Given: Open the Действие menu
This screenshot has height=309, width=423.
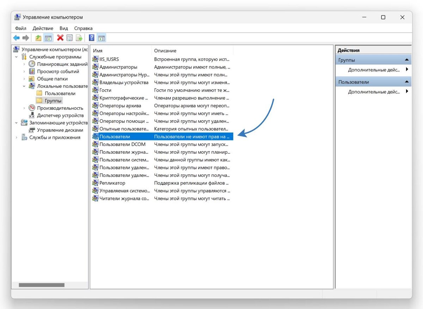Looking at the screenshot, I should tap(43, 28).
